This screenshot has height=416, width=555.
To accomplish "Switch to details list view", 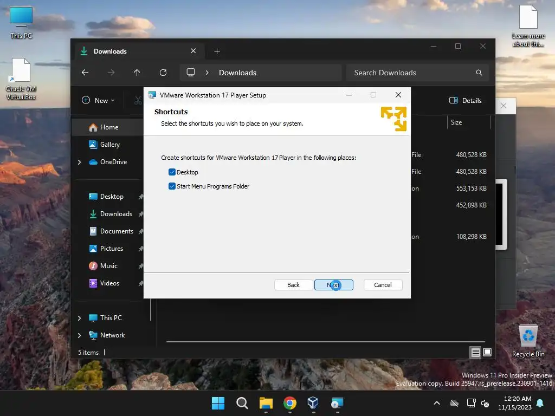I will click(x=475, y=352).
